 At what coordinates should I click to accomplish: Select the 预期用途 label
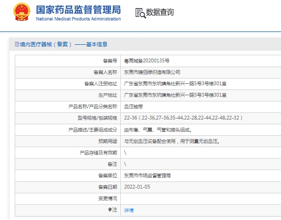pos(108,141)
